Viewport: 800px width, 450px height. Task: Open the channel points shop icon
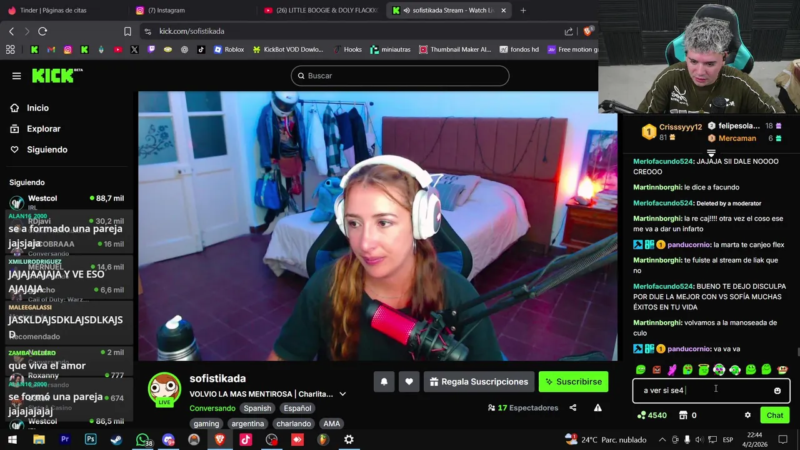(683, 415)
